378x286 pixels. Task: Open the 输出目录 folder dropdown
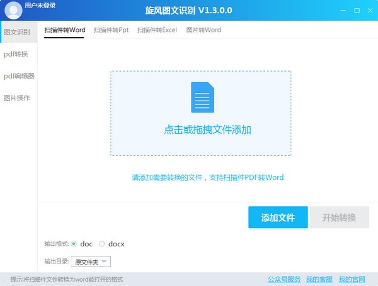tap(92, 261)
